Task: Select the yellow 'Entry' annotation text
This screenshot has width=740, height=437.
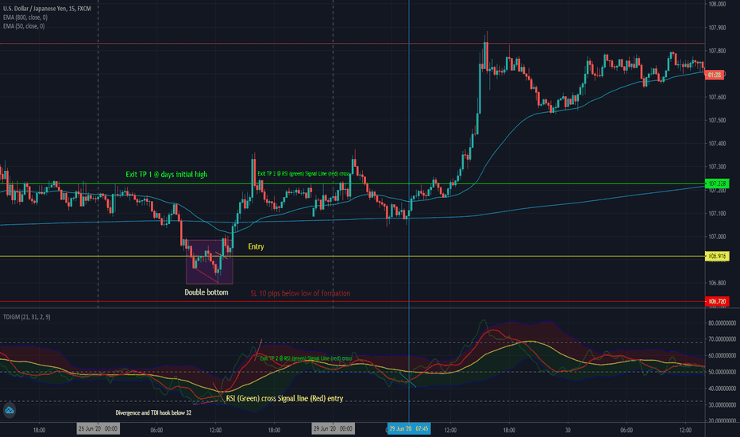Action: coord(256,246)
